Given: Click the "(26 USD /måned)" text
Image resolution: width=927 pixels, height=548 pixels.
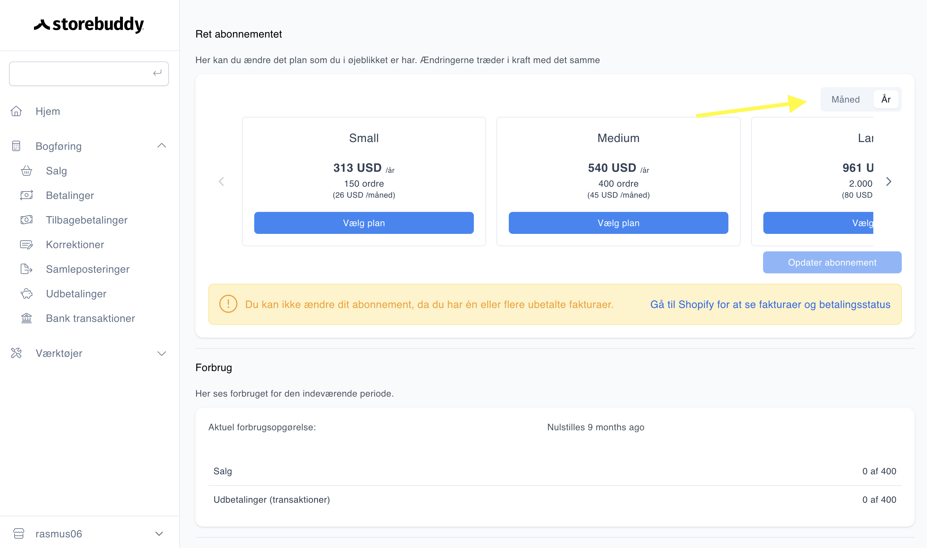Looking at the screenshot, I should [x=364, y=195].
